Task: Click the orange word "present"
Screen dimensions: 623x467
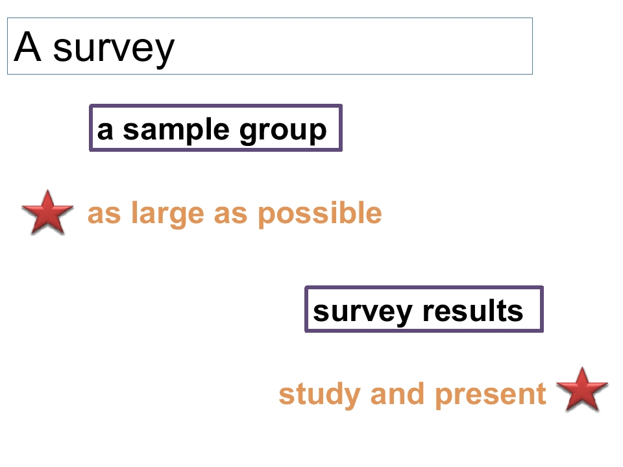Action: tap(491, 396)
